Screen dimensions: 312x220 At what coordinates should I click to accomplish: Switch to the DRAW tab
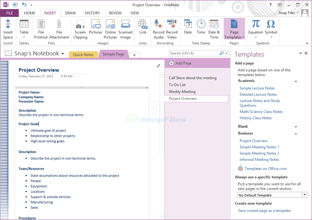(70, 13)
